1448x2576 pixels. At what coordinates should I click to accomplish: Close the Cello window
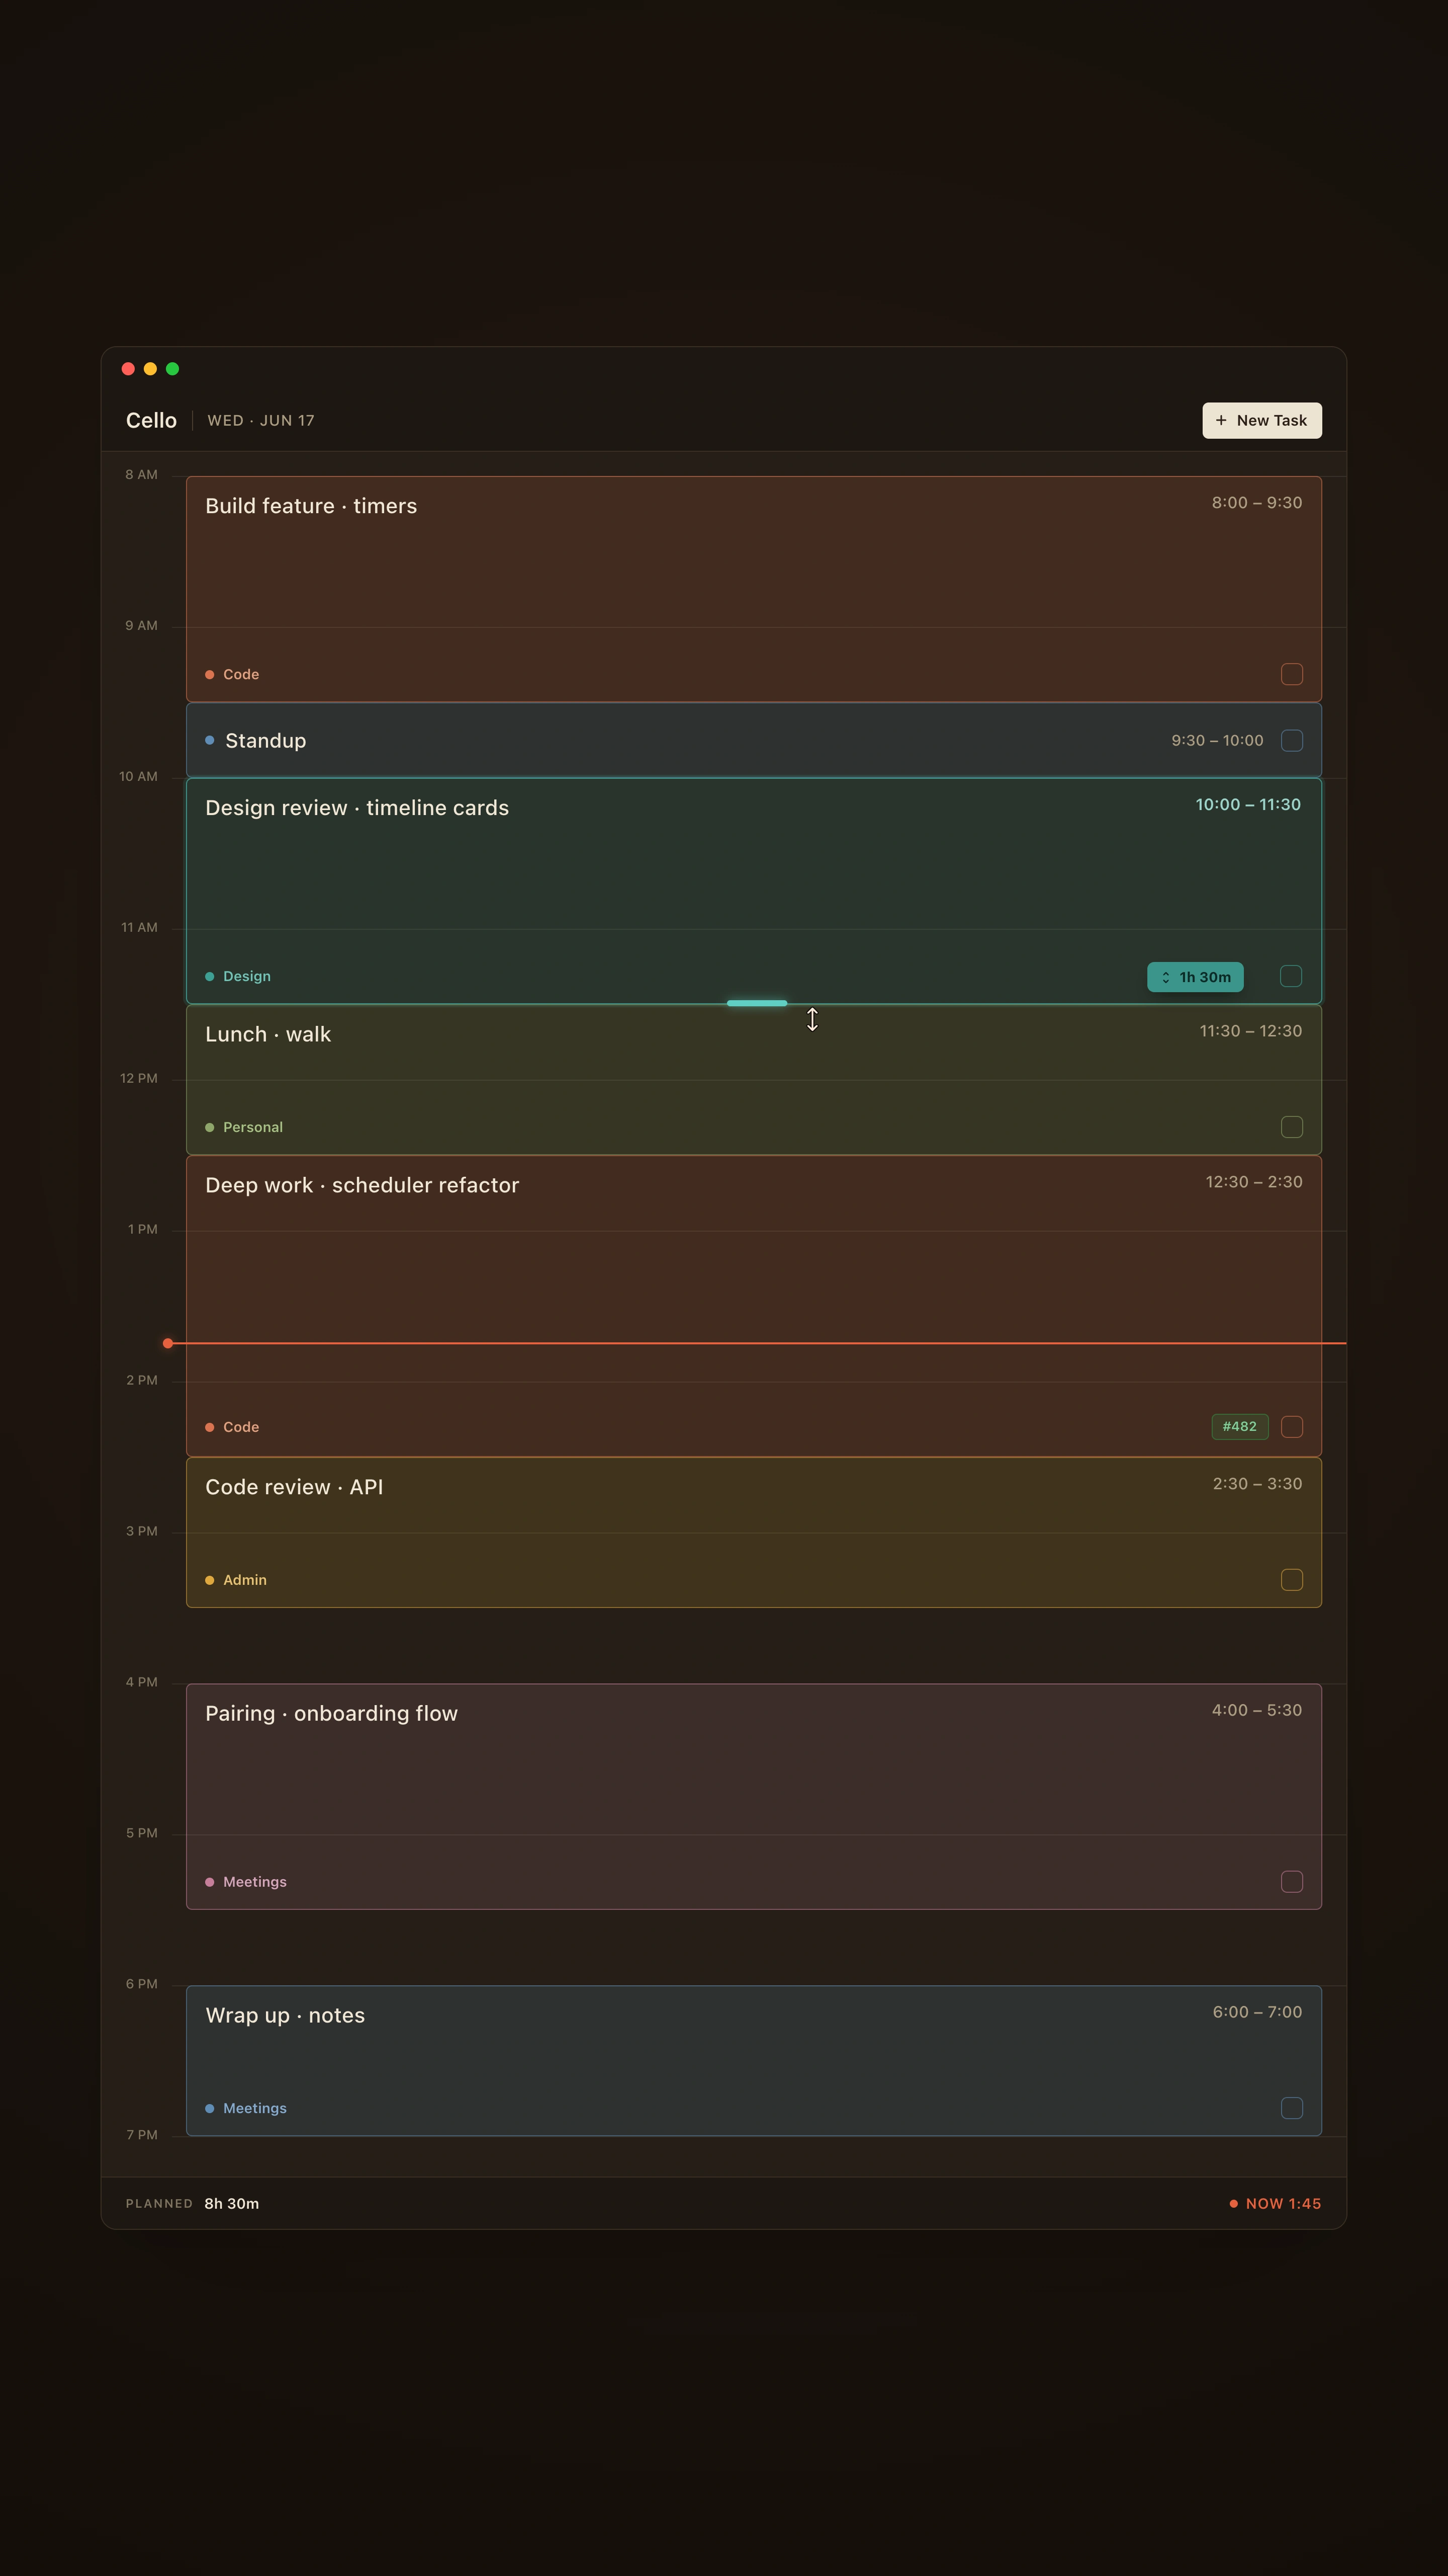(x=128, y=369)
